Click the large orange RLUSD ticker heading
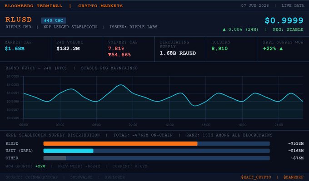309x181 pixels. click(19, 20)
